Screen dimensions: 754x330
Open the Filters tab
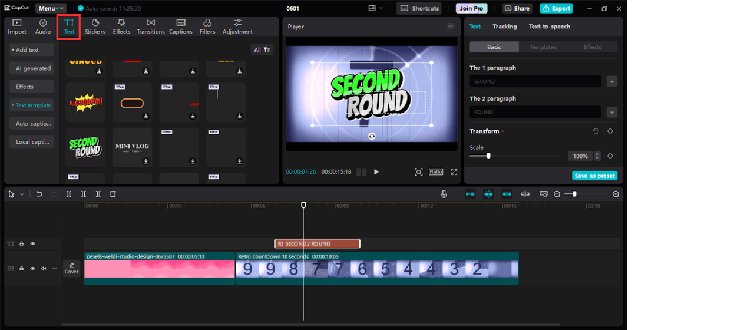(x=207, y=27)
